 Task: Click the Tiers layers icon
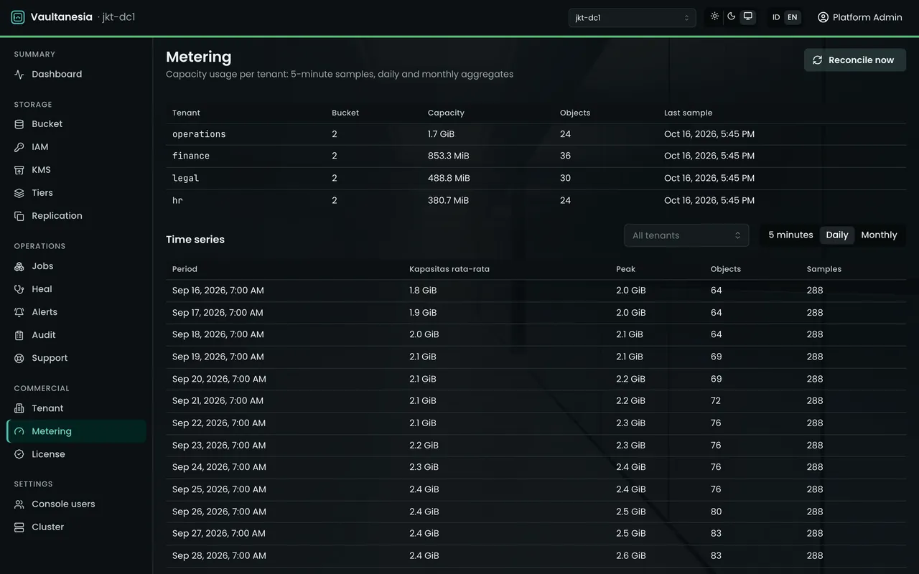click(19, 193)
